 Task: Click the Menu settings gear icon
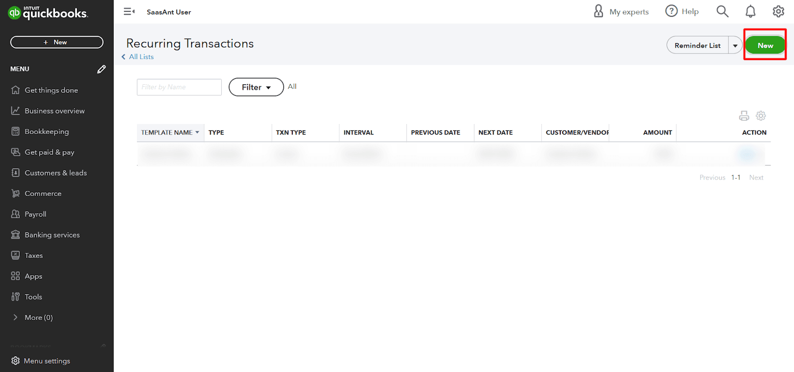coord(15,361)
